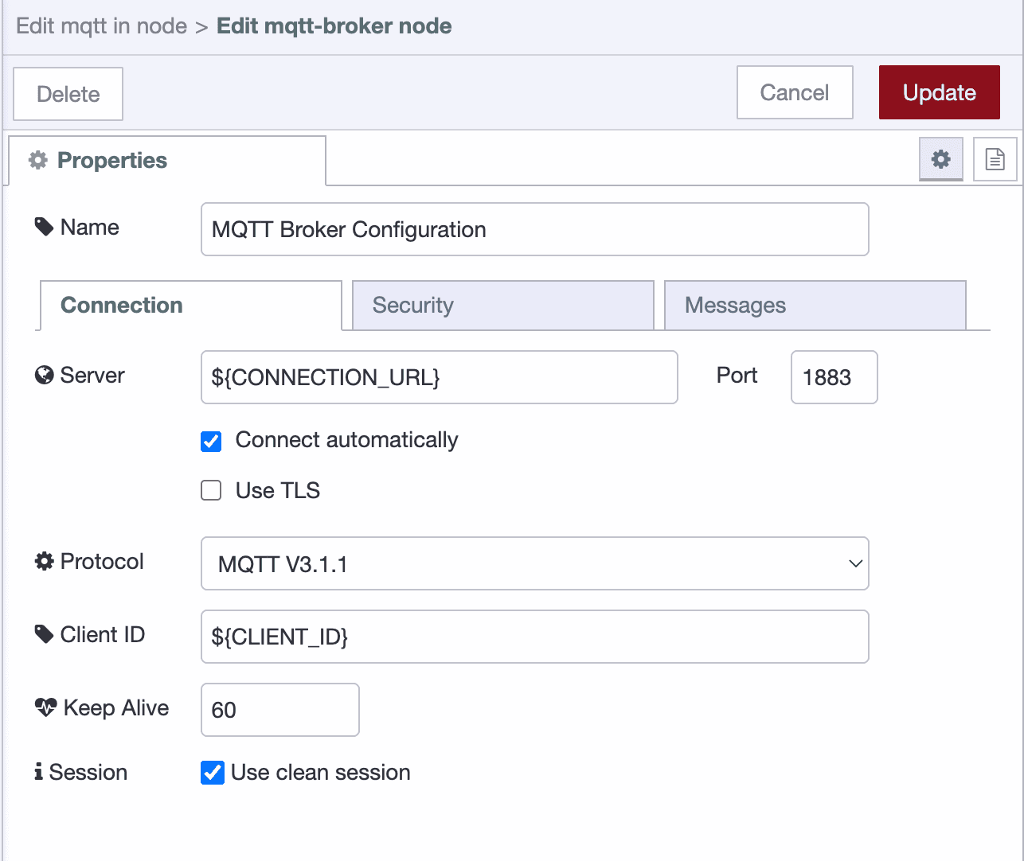Viewport: 1024px width, 861px height.
Task: Click the gear icon beside Protocol
Action: 44,561
